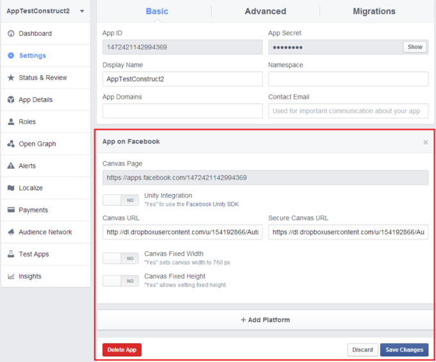
Task: Click the Canvas Page URL field
Action: pyautogui.click(x=265, y=178)
